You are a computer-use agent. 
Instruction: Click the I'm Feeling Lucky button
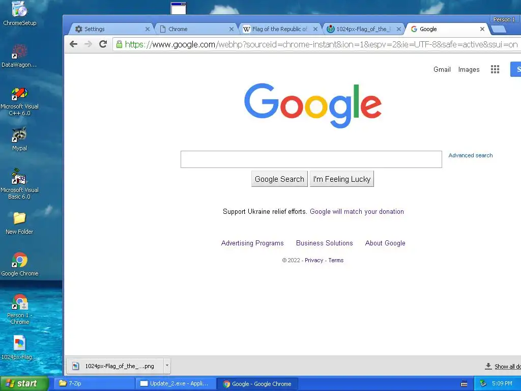342,179
